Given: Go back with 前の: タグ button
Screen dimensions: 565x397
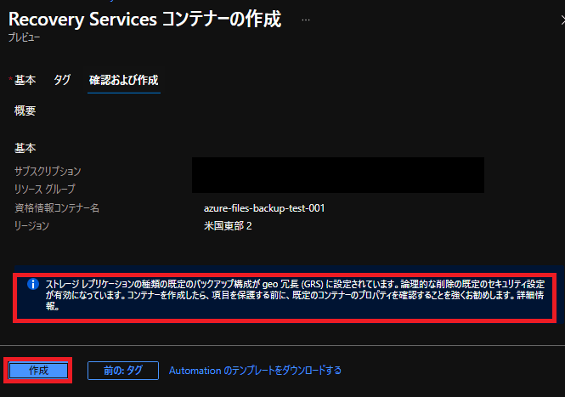Looking at the screenshot, I should point(123,371).
